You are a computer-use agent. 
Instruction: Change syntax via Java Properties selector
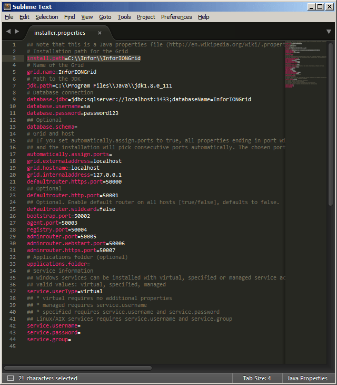(307, 378)
